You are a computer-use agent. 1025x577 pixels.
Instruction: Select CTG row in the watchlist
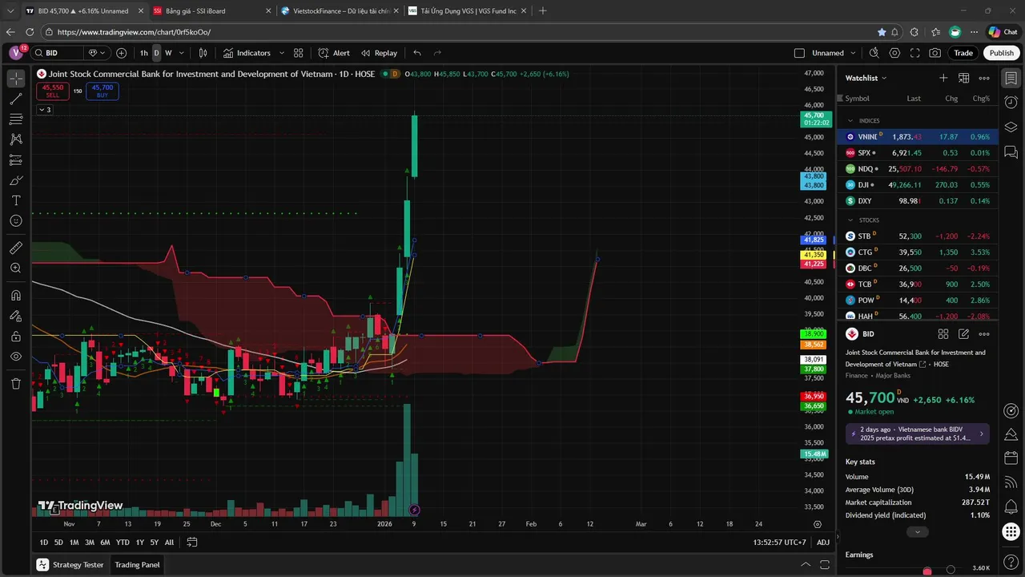tap(918, 252)
